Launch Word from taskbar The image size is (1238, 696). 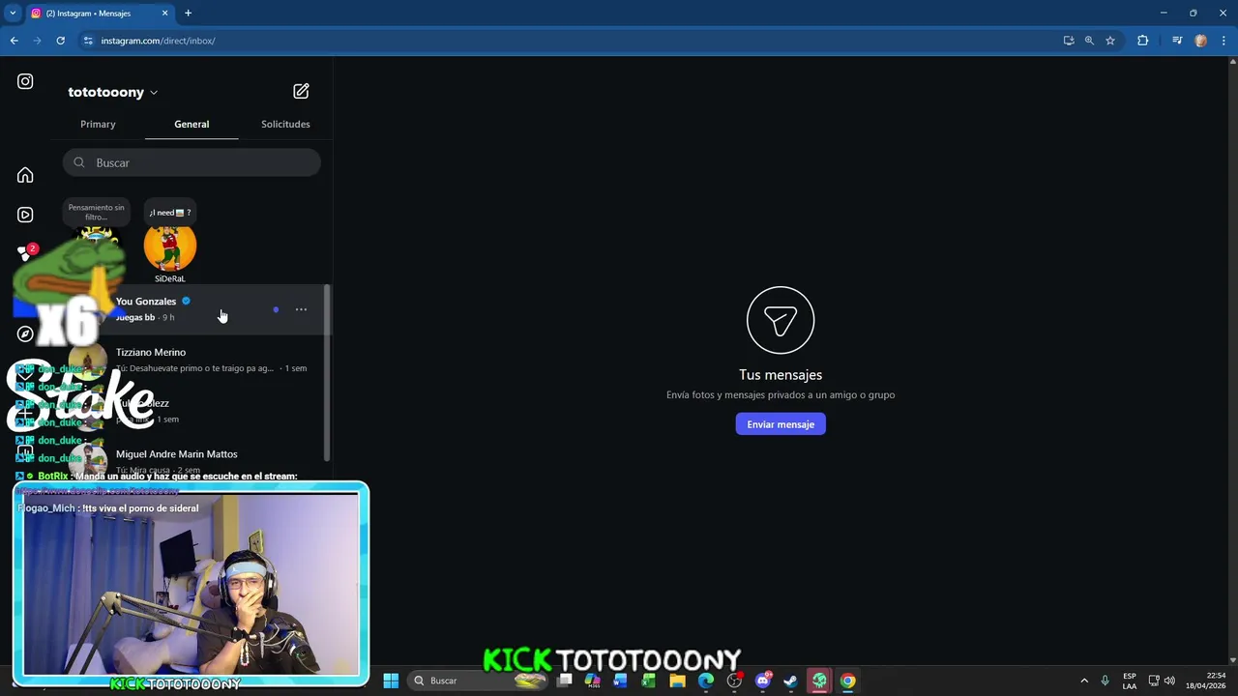[620, 681]
